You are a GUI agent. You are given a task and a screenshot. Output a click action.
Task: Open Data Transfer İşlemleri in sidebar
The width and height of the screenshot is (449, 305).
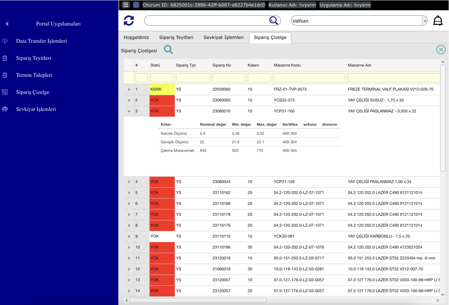point(41,41)
